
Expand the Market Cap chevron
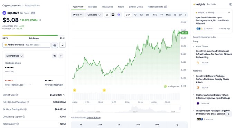(64, 95)
